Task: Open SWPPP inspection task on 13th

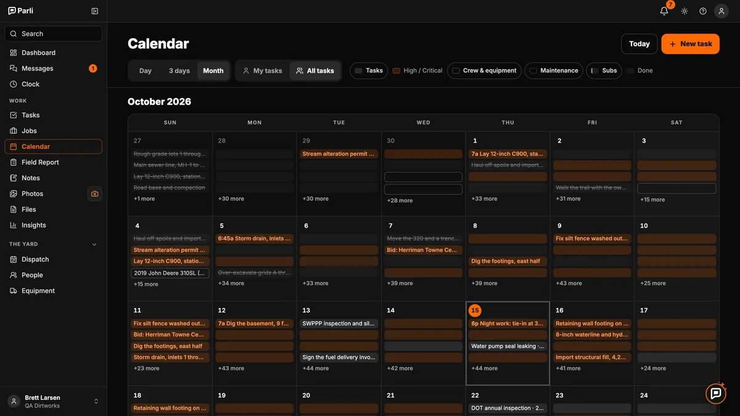Action: click(339, 324)
